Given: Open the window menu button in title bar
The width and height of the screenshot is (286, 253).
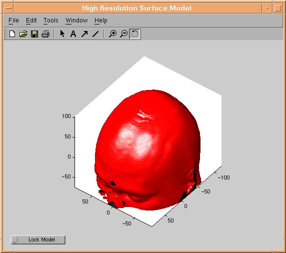Looking at the screenshot, I should pos(8,8).
